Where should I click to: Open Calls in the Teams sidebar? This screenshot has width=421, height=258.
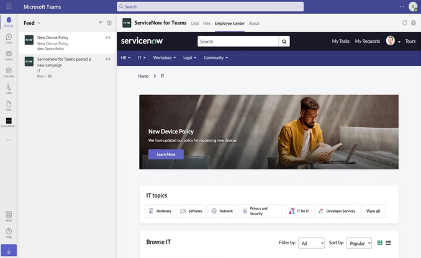pyautogui.click(x=9, y=89)
